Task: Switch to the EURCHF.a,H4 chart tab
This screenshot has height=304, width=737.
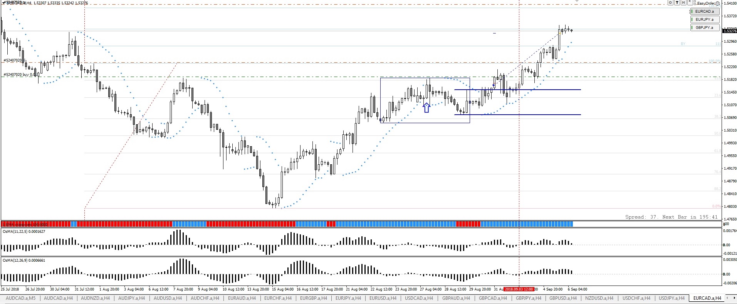Action: pos(278,298)
